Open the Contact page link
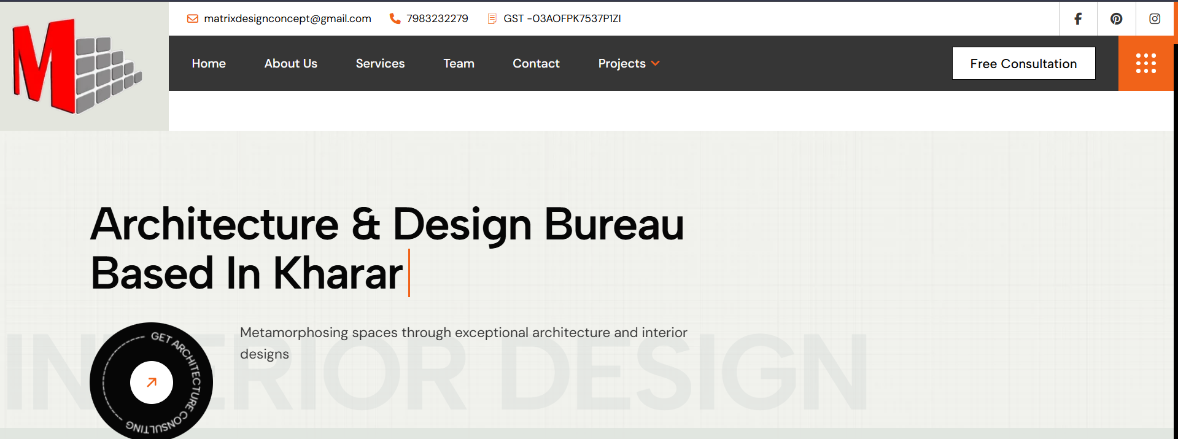The width and height of the screenshot is (1178, 439). (x=536, y=63)
